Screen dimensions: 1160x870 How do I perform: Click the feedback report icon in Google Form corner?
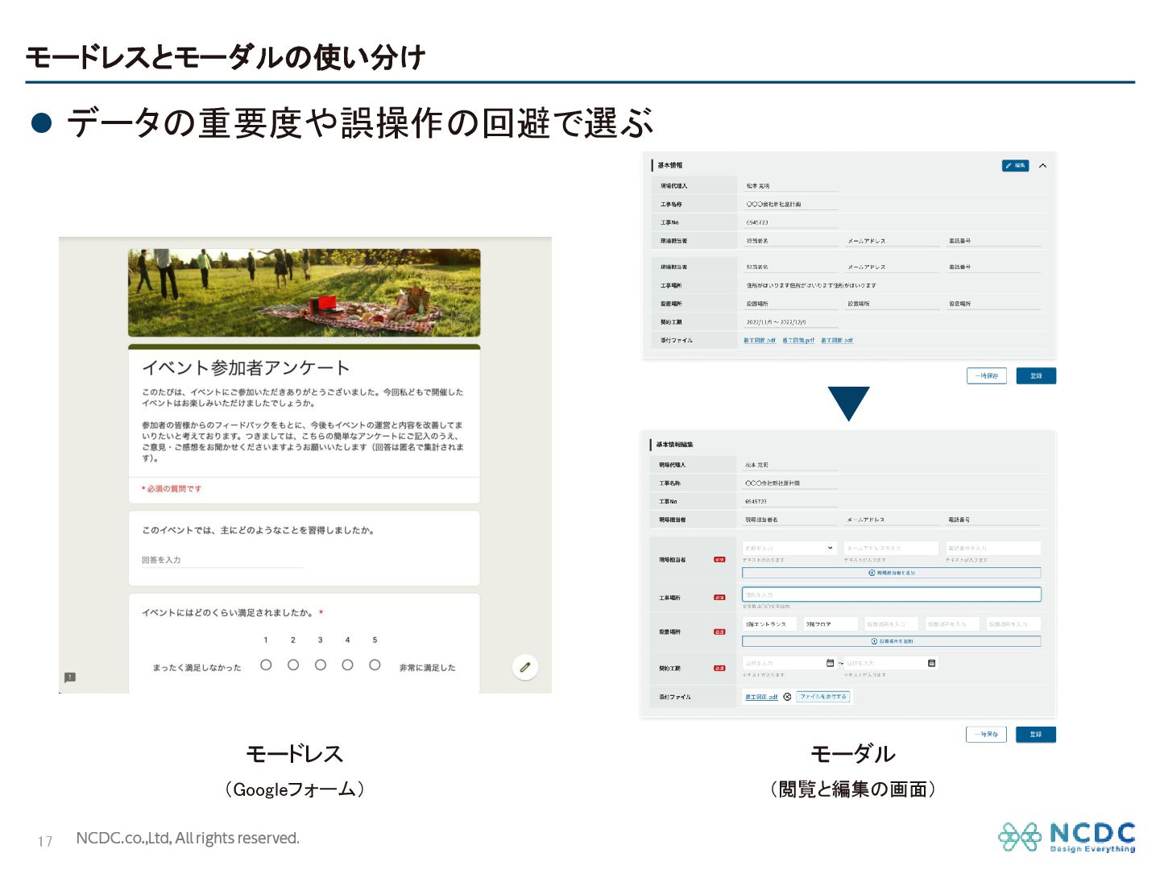[x=70, y=677]
